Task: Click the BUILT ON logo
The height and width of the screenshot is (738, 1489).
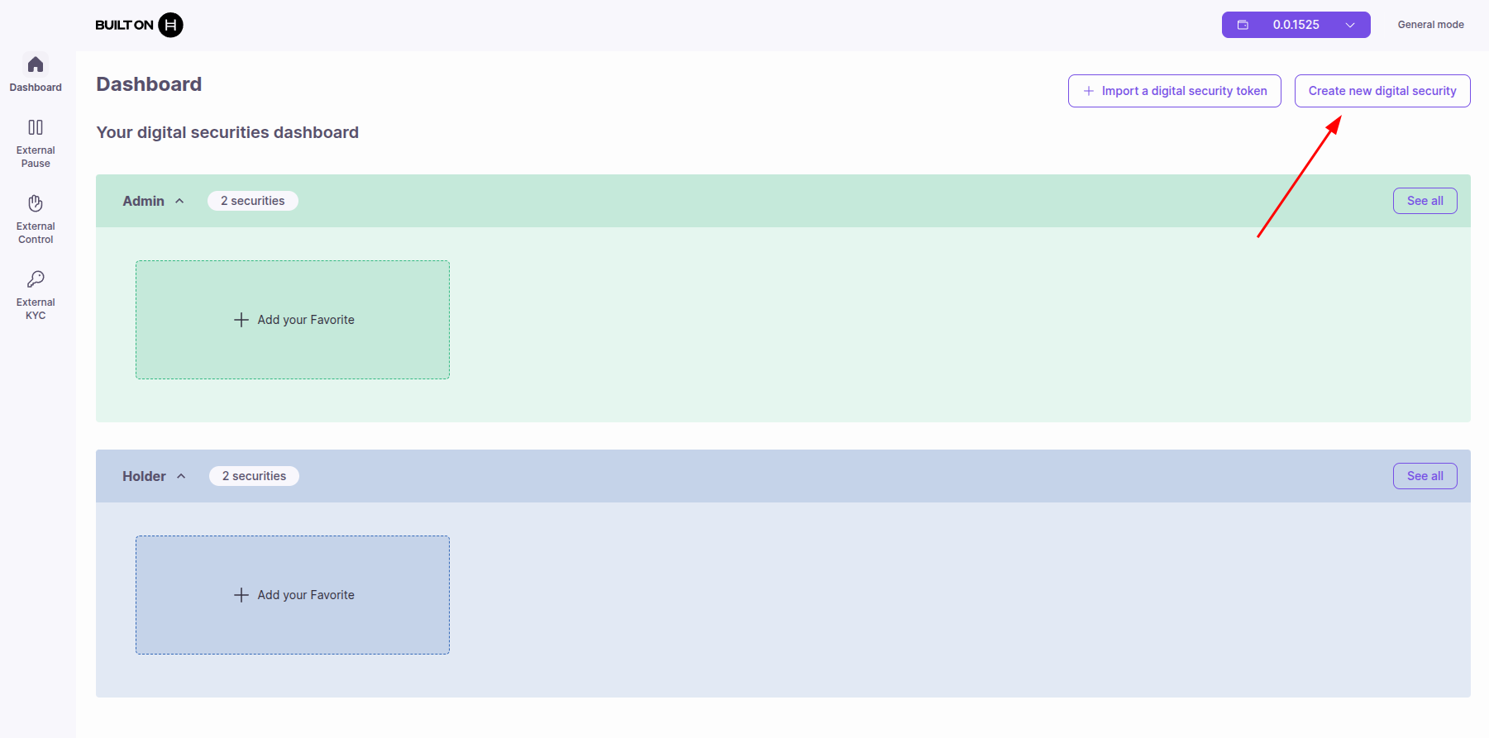Action: [x=138, y=25]
